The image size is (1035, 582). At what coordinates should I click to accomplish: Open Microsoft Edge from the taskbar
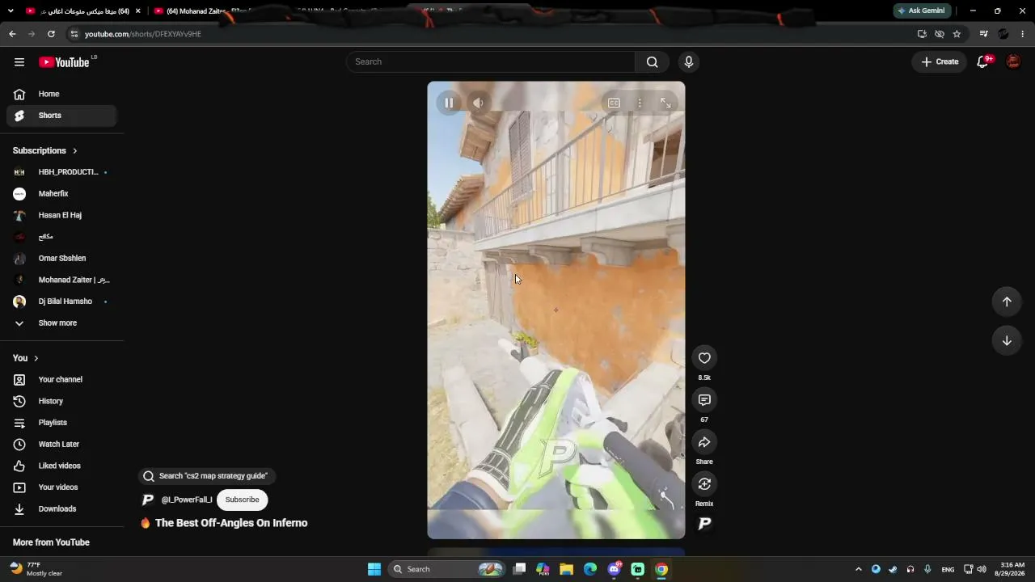click(x=590, y=569)
